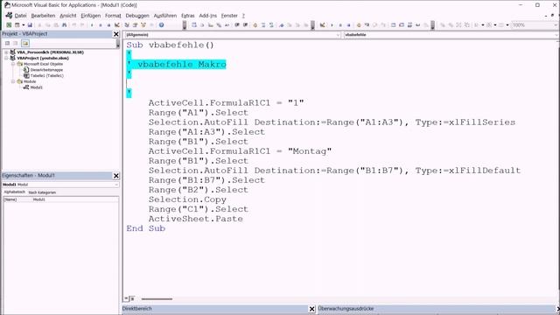Open the Einfügen menu
560x315 pixels.
91,16
